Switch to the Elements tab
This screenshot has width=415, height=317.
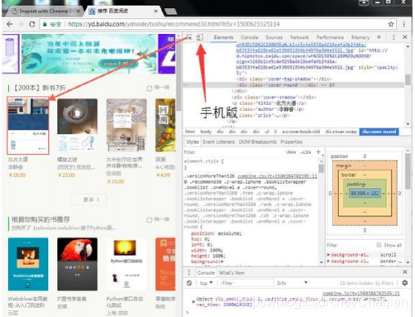click(x=223, y=37)
